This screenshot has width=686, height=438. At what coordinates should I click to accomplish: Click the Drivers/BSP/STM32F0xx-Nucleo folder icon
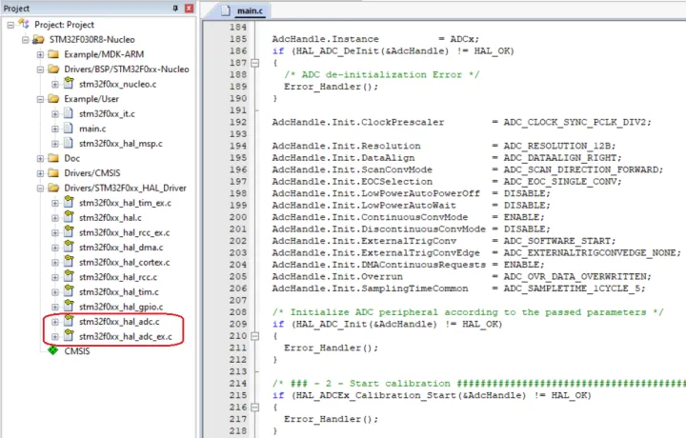[x=53, y=70]
